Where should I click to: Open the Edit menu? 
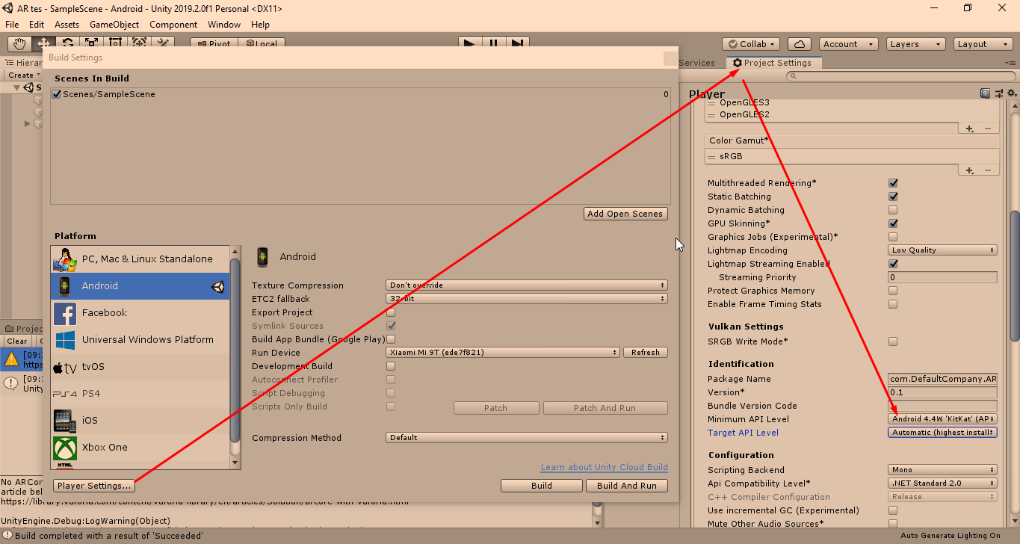click(x=37, y=25)
